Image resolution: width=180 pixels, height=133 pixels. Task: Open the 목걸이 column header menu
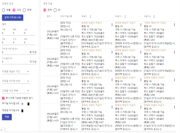coord(90,17)
